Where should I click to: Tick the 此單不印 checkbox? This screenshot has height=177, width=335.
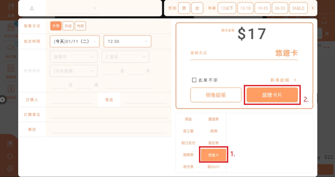[x=194, y=80]
